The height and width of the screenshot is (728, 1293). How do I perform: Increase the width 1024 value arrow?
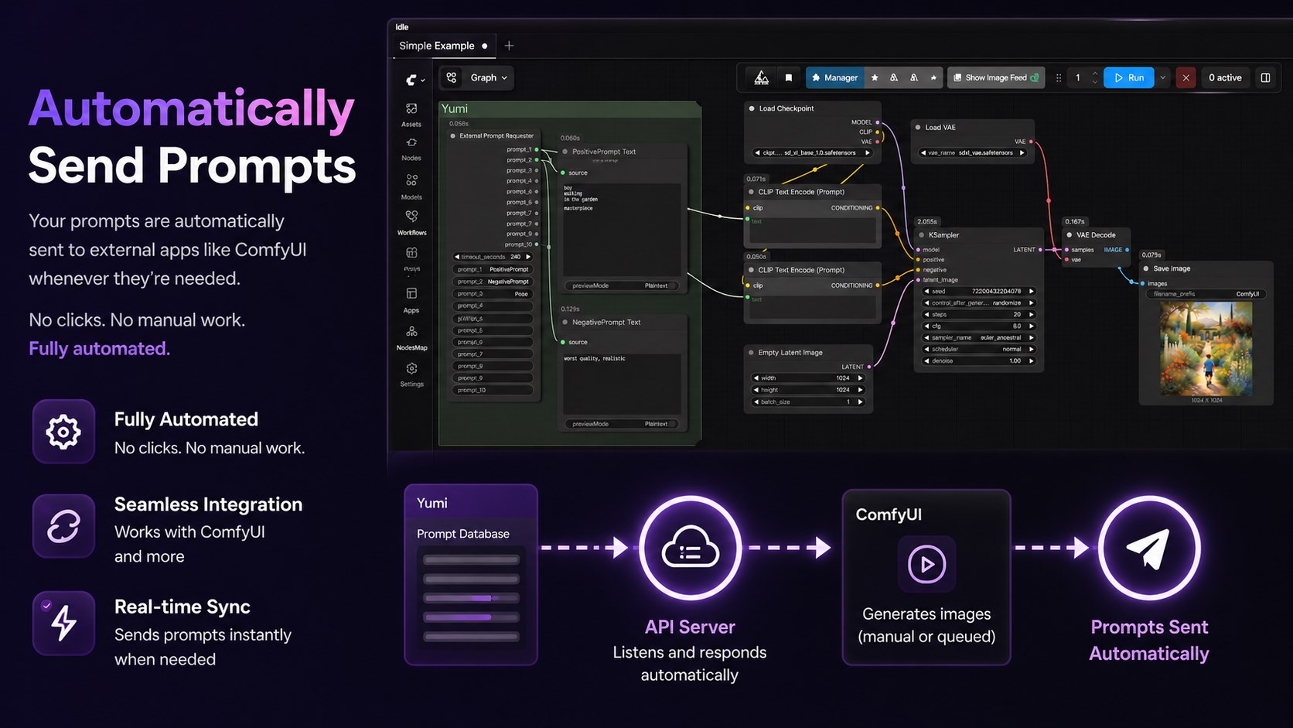860,378
